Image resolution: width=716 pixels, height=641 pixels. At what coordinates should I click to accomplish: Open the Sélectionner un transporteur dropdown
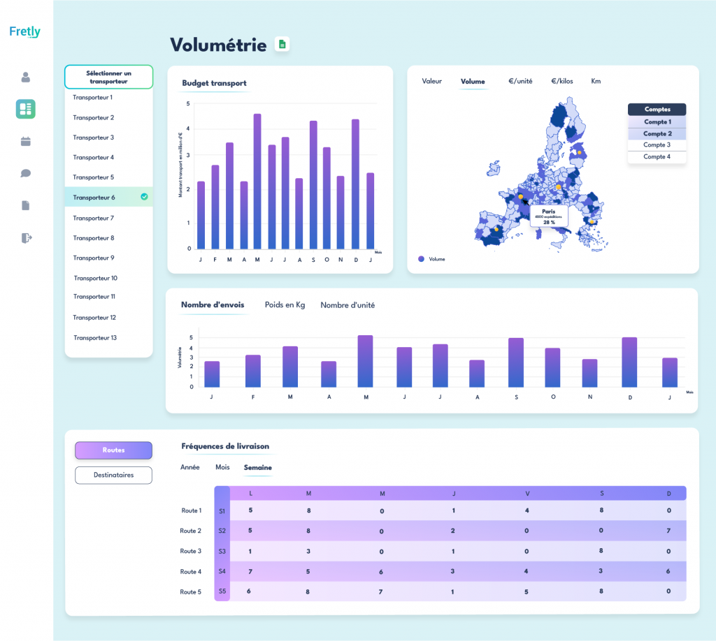point(108,77)
